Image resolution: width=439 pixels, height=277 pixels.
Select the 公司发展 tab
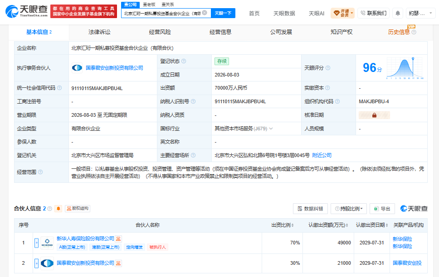pos(281,32)
